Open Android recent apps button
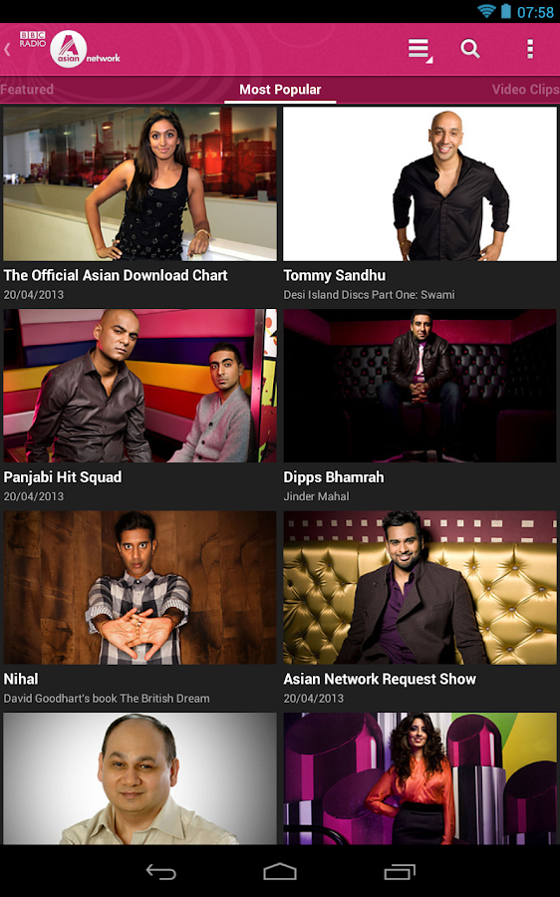This screenshot has width=560, height=897. point(400,871)
